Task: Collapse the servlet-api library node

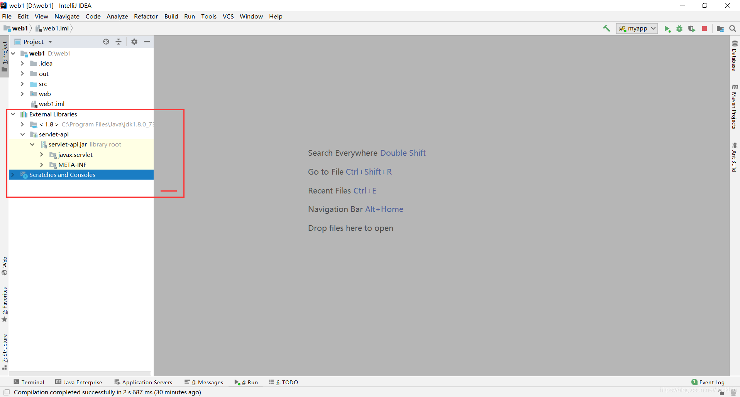Action: click(22, 134)
